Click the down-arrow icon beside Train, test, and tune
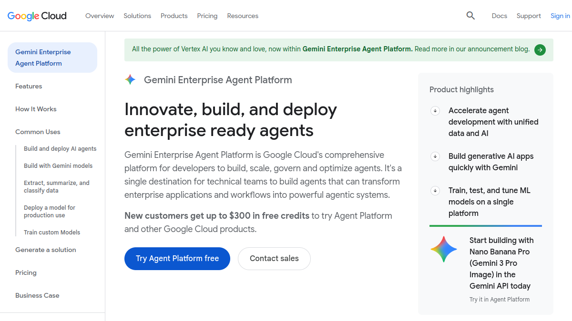Viewport: 572px width, 321px height. coord(435,191)
